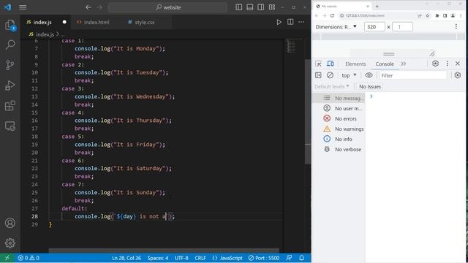This screenshot has height=263, width=468.
Task: Open the Explorer view in activity bar
Action: tap(10, 25)
